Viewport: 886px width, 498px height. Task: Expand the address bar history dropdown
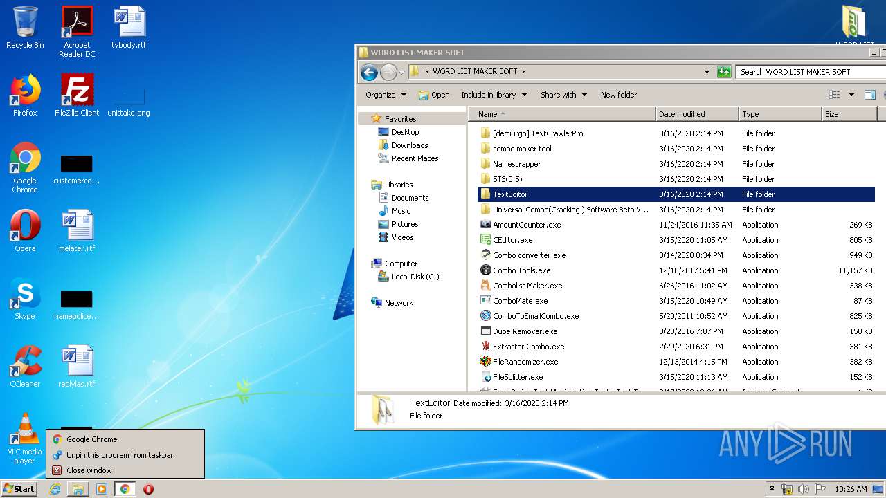707,71
